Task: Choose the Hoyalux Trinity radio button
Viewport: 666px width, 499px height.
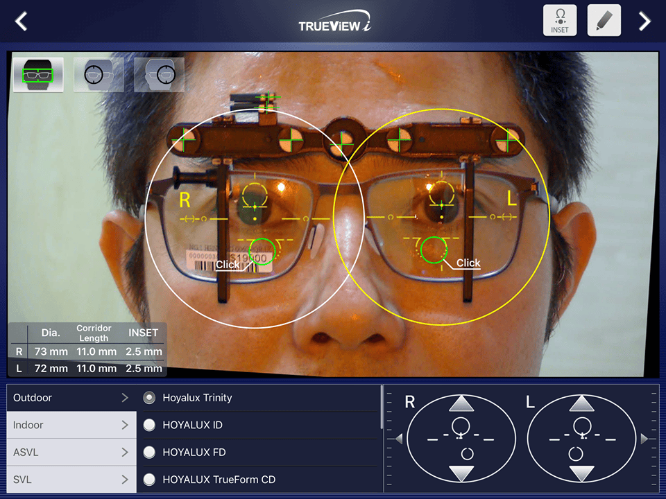Action: pyautogui.click(x=149, y=398)
